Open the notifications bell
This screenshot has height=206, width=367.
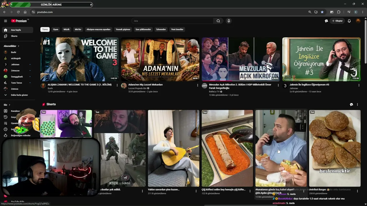tap(349, 21)
